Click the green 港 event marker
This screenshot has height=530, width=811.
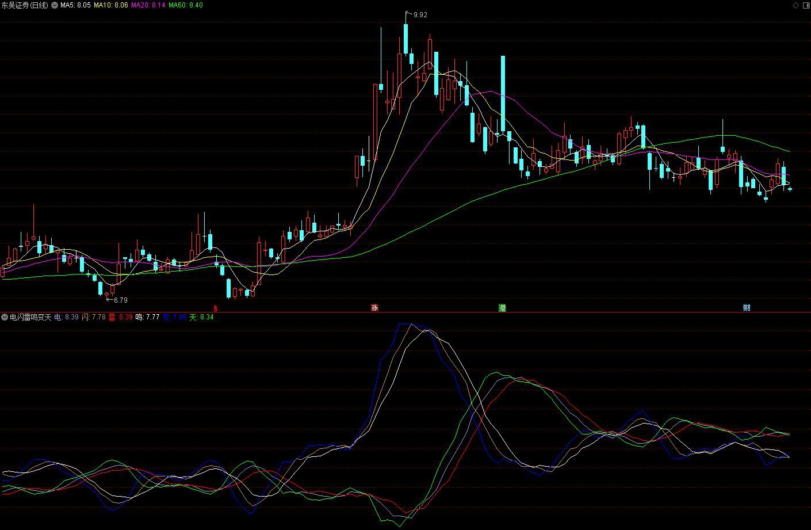[502, 308]
